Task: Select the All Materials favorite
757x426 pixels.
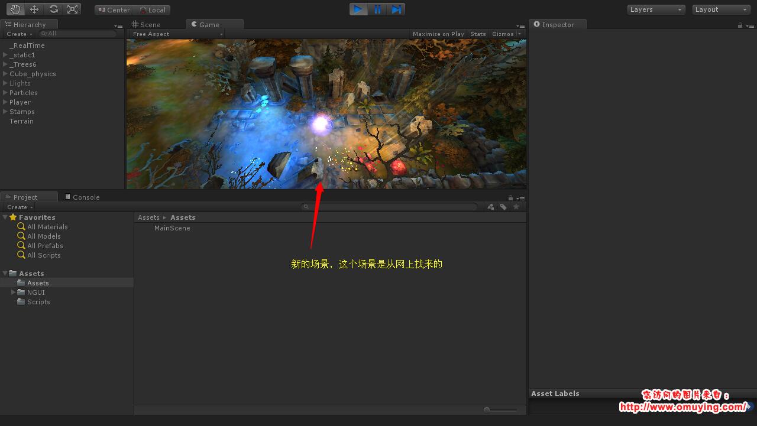Action: click(x=43, y=227)
